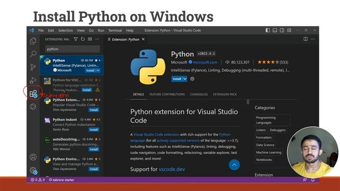Viewport: 340px width, 191px height.
Task: Refresh the extensions list
Action: (83, 39)
